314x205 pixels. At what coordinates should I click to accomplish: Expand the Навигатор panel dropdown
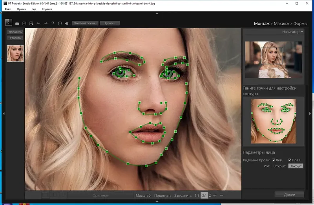302,32
